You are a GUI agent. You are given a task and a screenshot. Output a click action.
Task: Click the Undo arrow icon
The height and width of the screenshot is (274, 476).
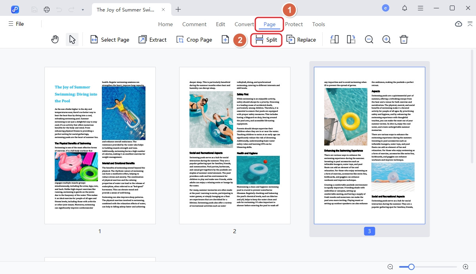tap(59, 9)
